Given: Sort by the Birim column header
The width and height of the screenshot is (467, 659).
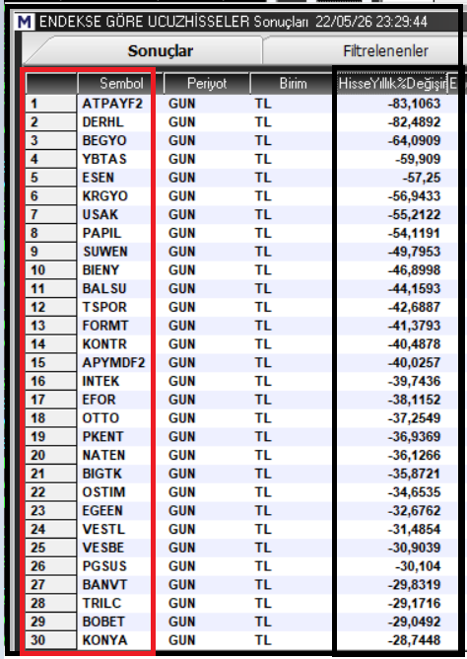Looking at the screenshot, I should pos(293,83).
